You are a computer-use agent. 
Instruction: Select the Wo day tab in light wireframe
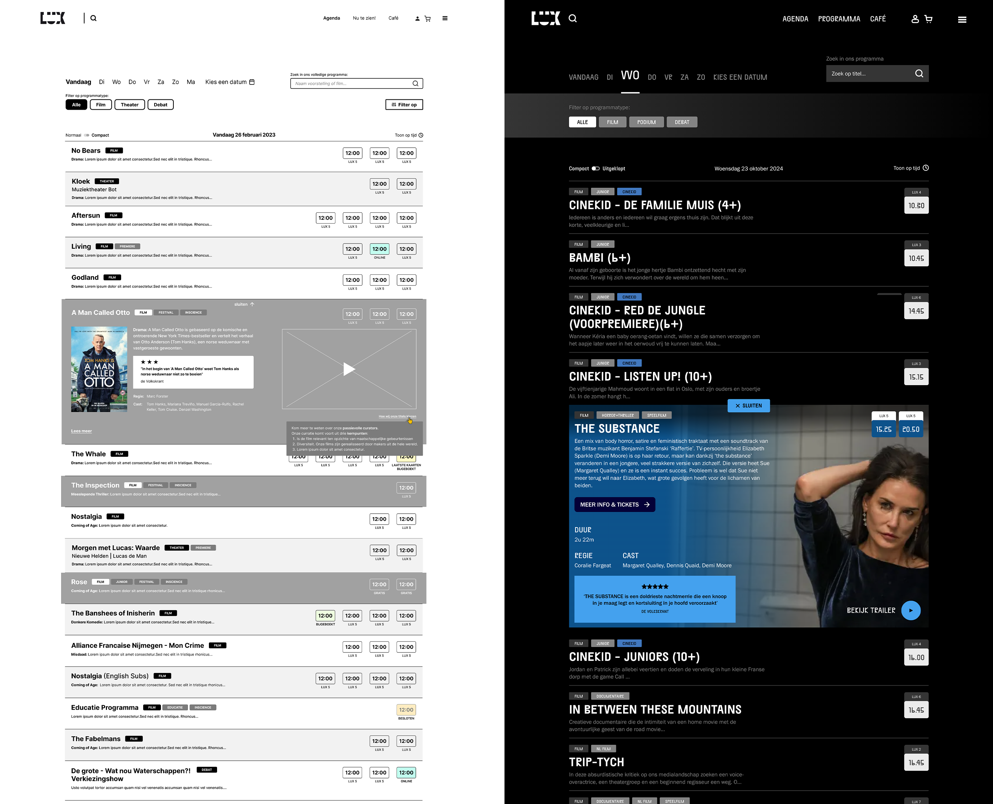point(117,82)
